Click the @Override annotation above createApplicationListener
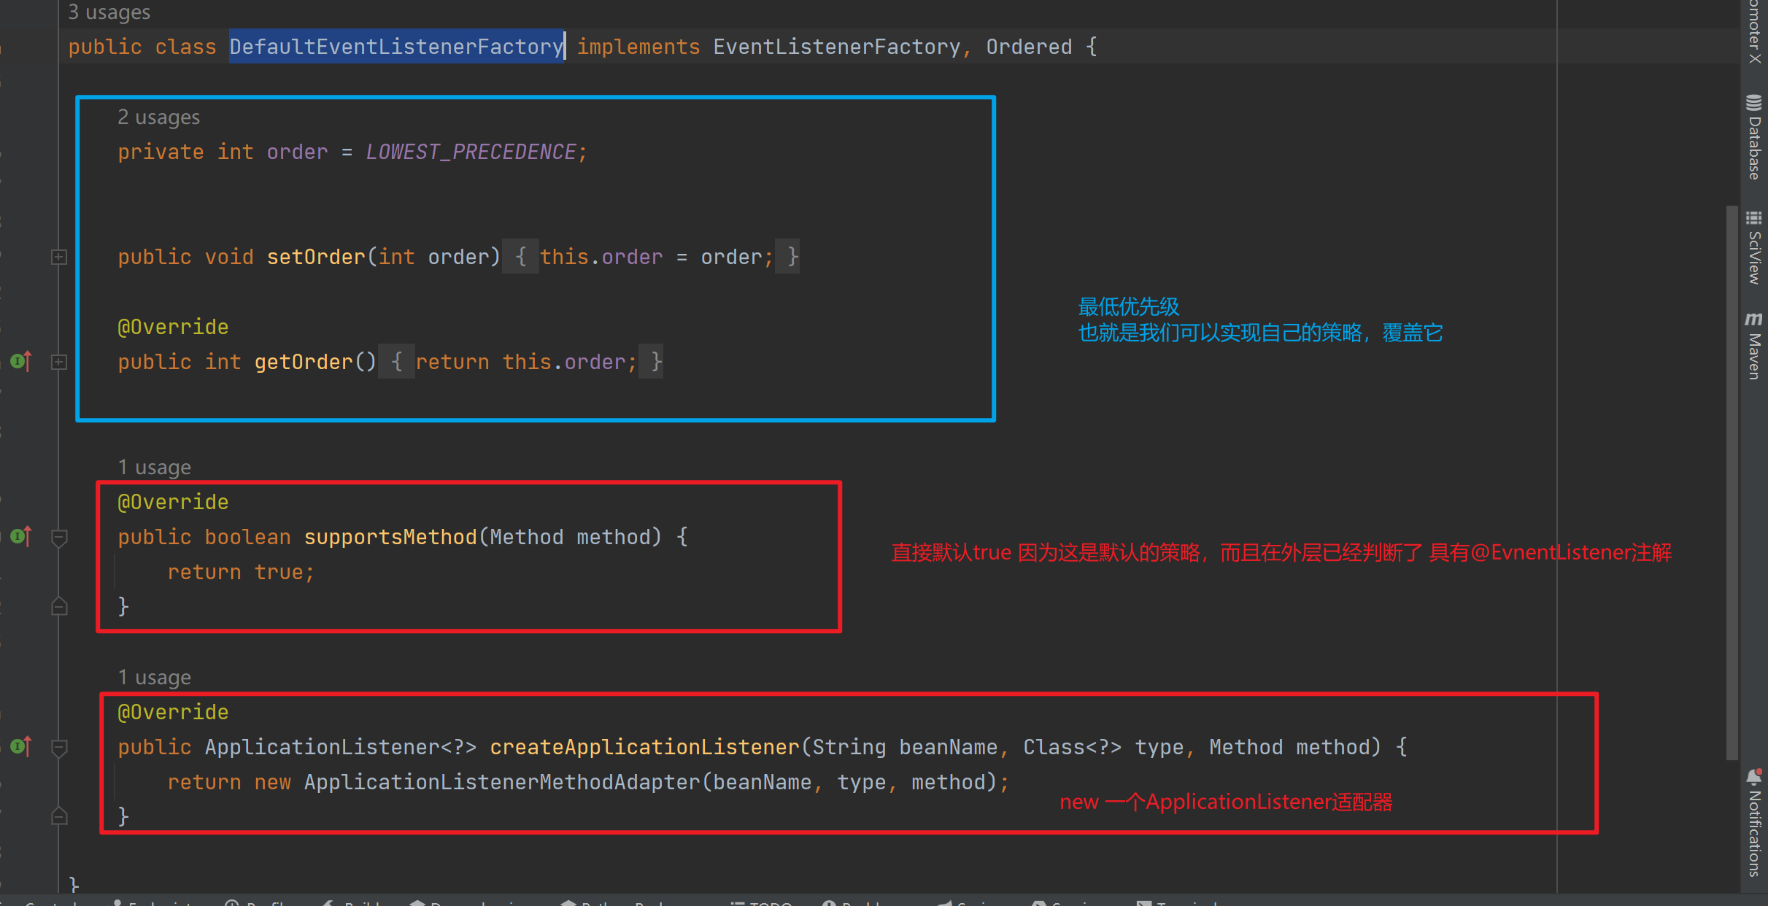Screen dimensions: 1768x906 tap(173, 712)
